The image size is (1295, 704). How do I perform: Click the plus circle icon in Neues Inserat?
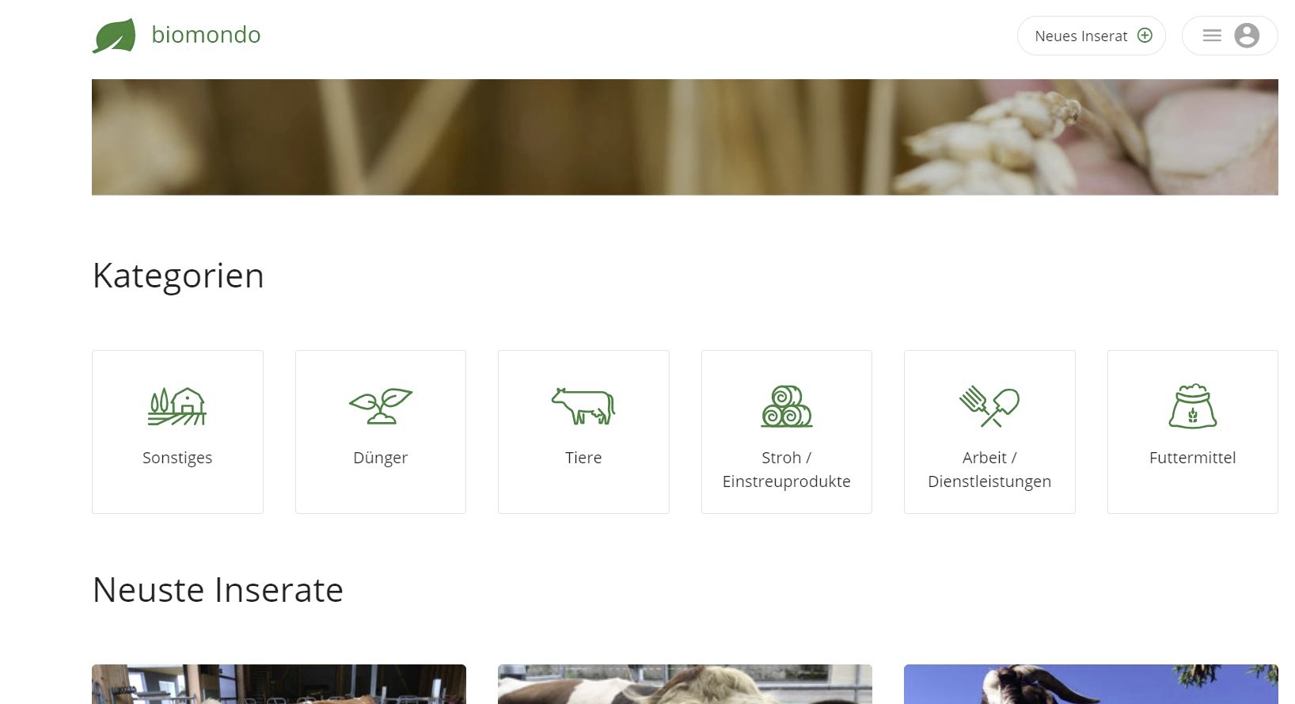point(1145,35)
